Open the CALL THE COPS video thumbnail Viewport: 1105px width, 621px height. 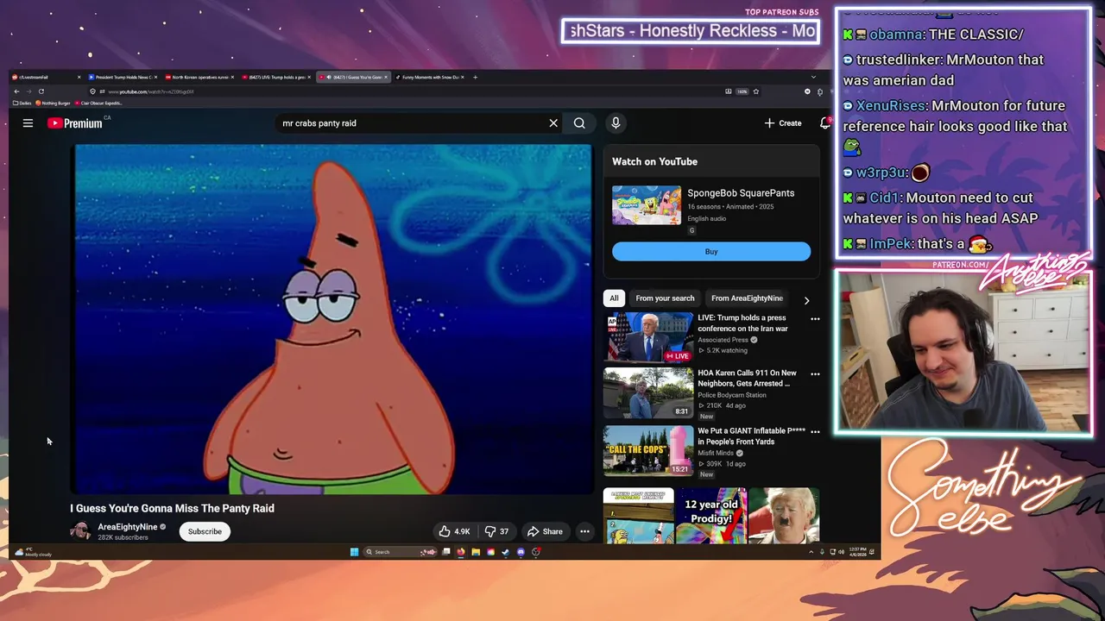pos(648,449)
